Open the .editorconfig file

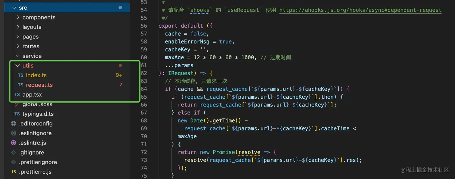pyautogui.click(x=36, y=124)
